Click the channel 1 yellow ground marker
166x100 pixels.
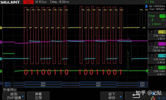click(x=1, y=28)
